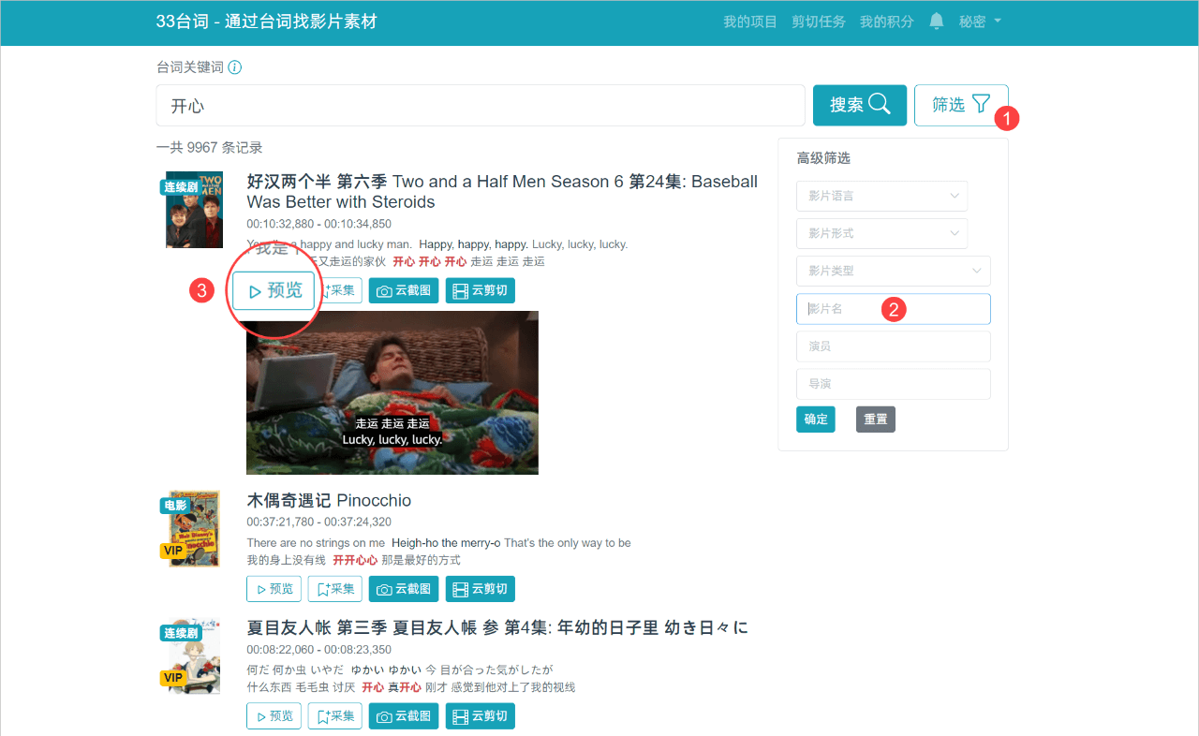Open 我的项目 in top navigation

point(750,22)
